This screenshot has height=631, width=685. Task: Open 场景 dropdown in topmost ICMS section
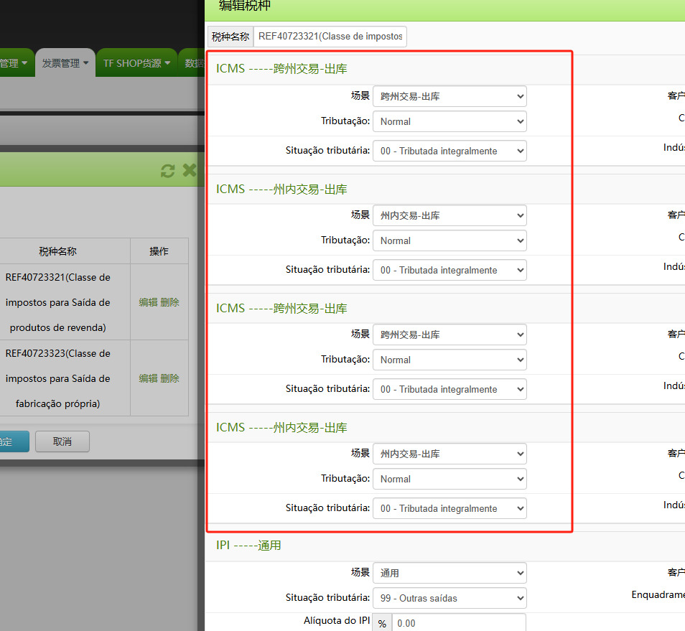pyautogui.click(x=449, y=96)
